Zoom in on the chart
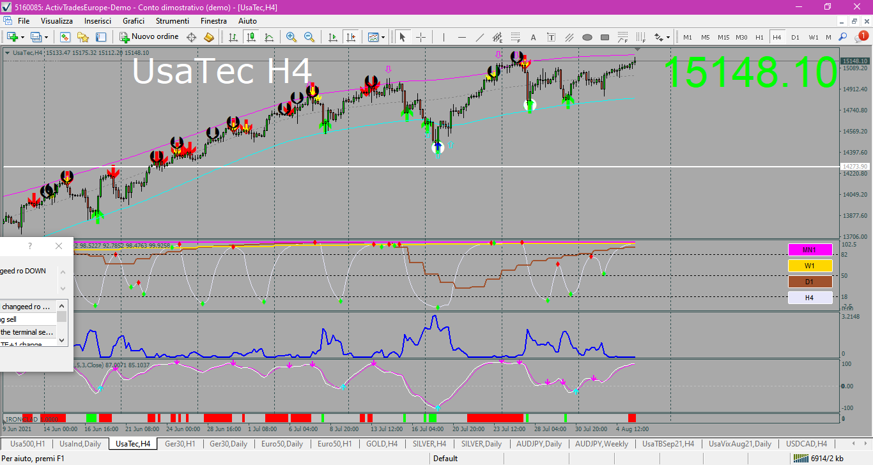The image size is (873, 465). point(291,37)
